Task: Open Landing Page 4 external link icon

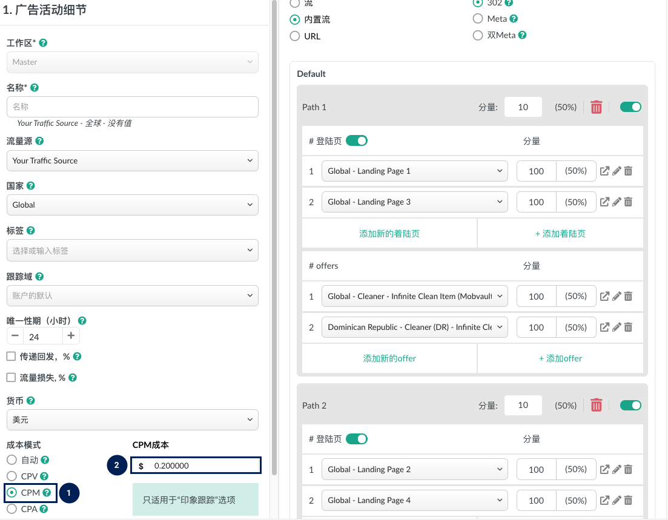Action: pyautogui.click(x=604, y=501)
